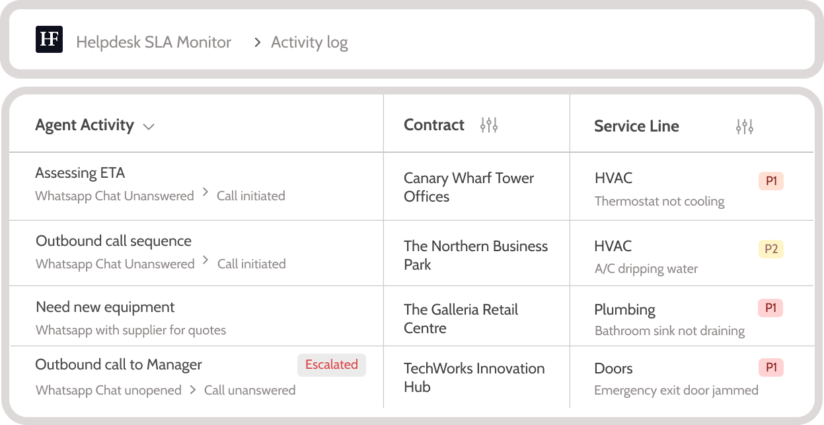
Task: Toggle the Escalated badge on Outbound call to Manager
Action: pos(332,365)
